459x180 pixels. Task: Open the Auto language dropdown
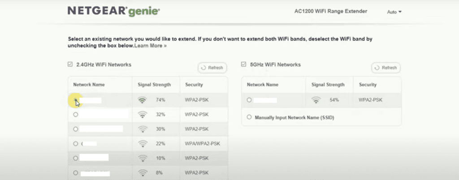pos(394,12)
